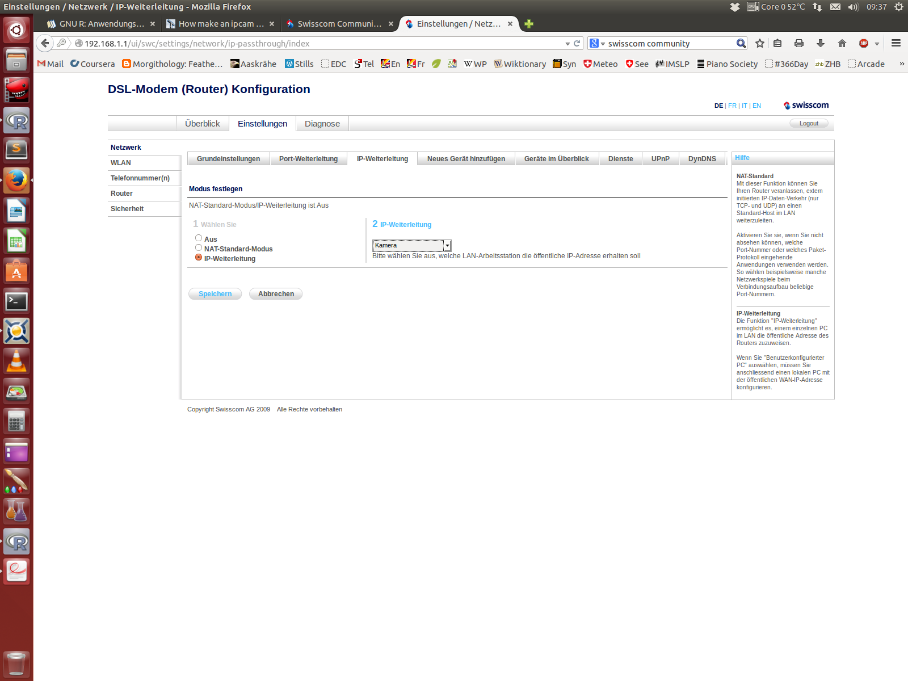Bookmark this page with the star icon
Viewport: 908px width, 681px height.
760,43
